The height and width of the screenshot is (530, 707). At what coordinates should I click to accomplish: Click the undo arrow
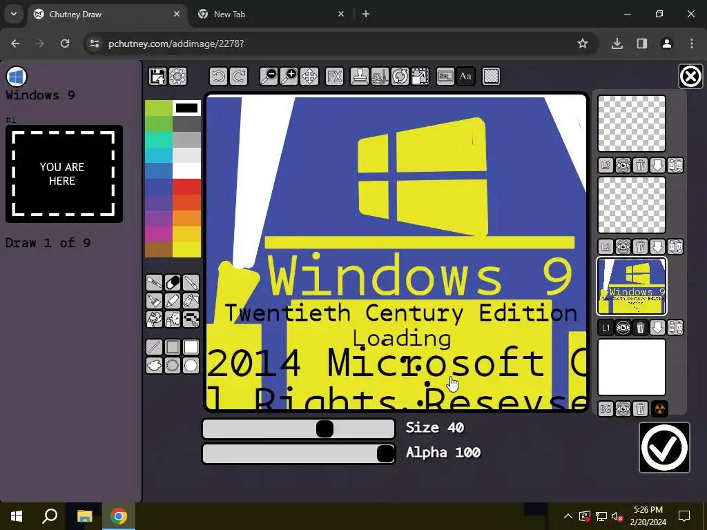(x=219, y=77)
